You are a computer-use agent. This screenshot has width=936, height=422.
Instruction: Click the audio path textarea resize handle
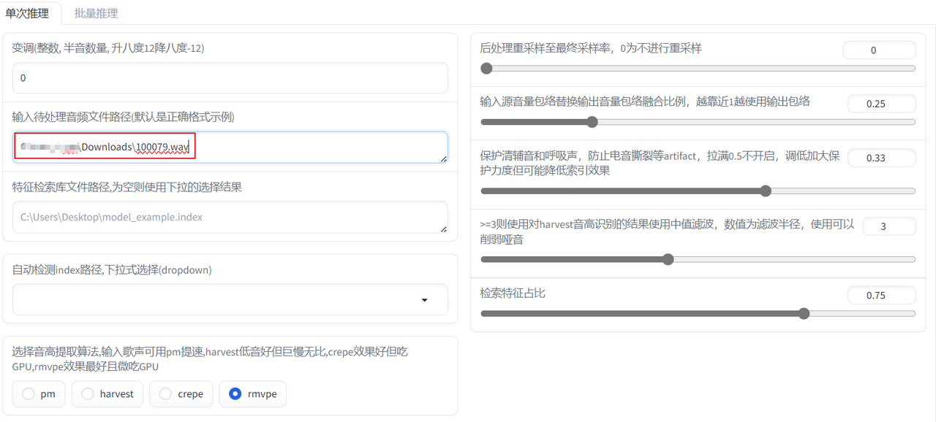coord(443,158)
